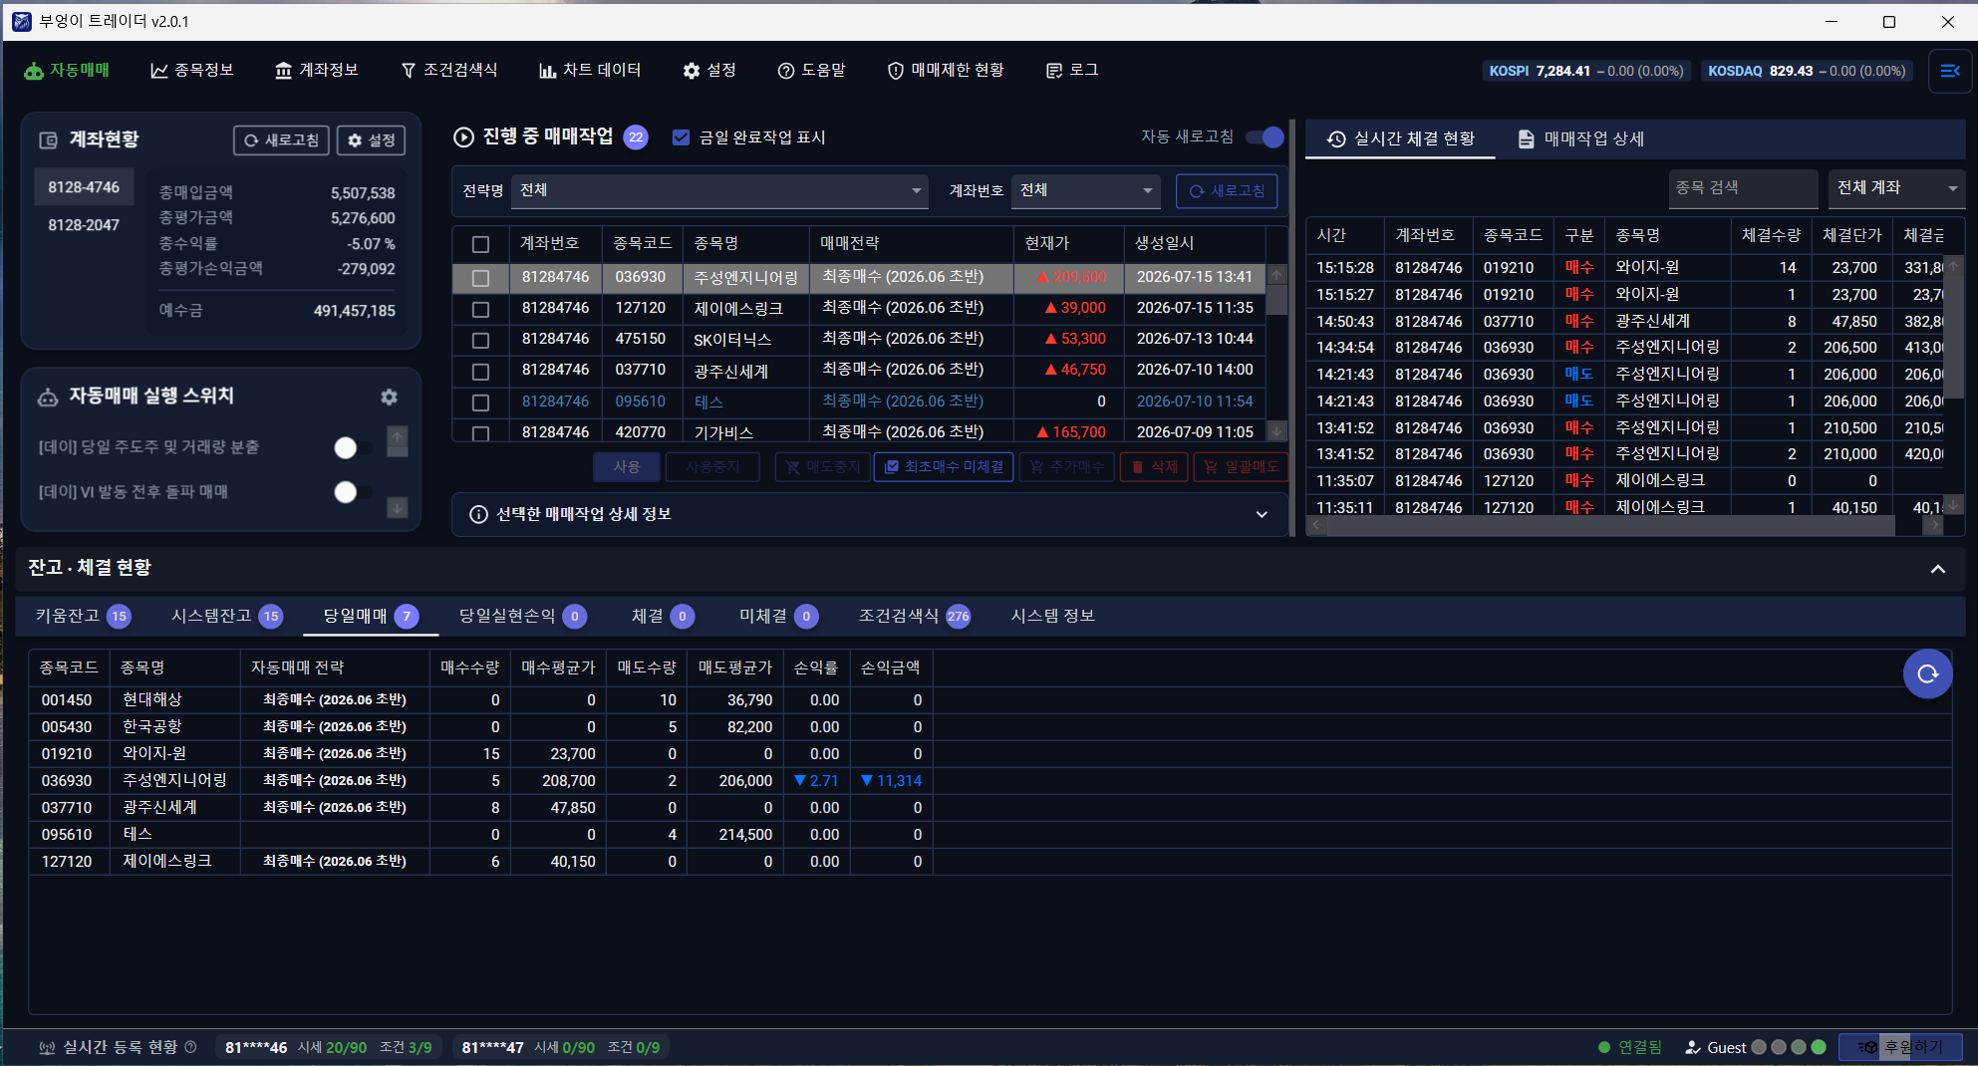Viewport: 1978px width, 1066px height.
Task: Click the round refresh button in 당일매매 table
Action: (x=1927, y=673)
